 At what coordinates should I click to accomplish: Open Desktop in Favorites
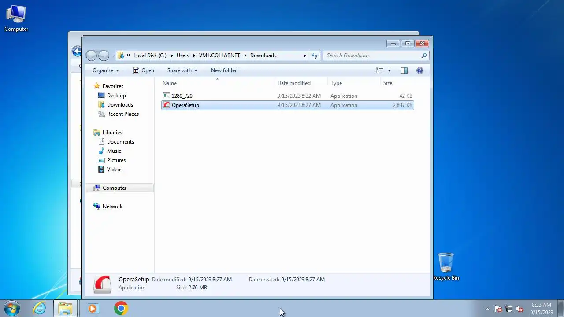[x=116, y=96]
